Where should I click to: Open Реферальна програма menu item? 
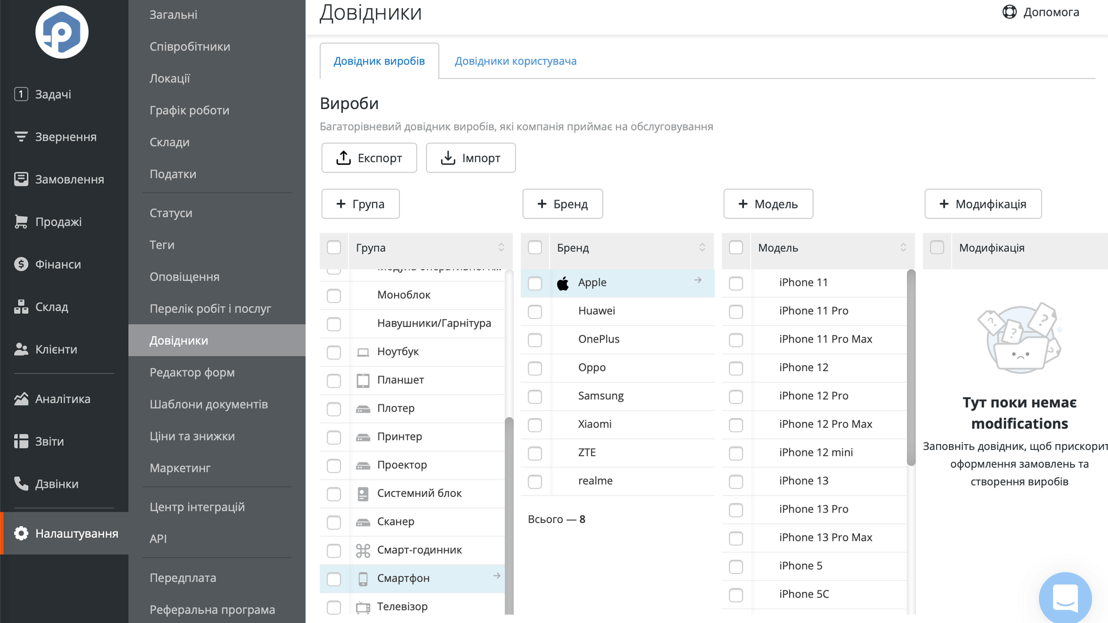point(217,610)
